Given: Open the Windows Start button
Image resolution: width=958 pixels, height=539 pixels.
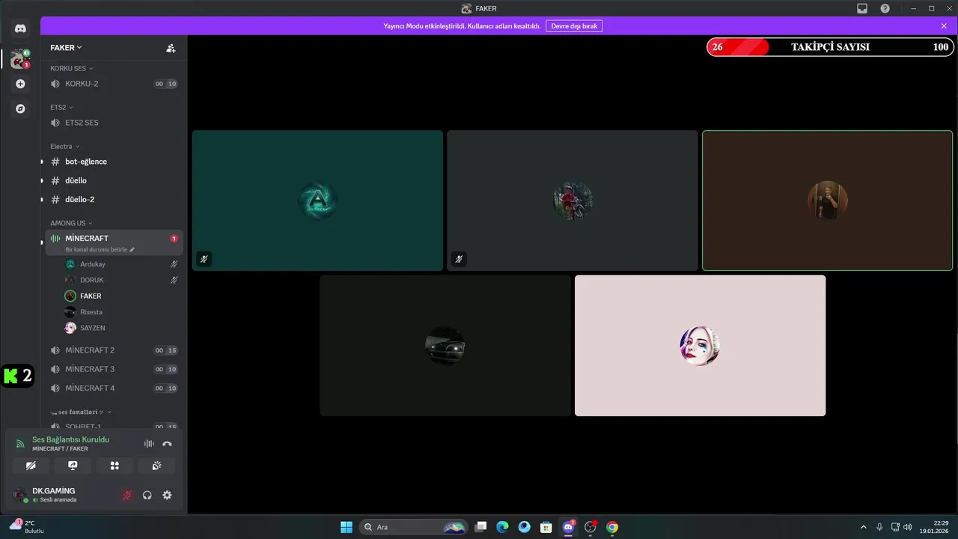Looking at the screenshot, I should point(347,527).
